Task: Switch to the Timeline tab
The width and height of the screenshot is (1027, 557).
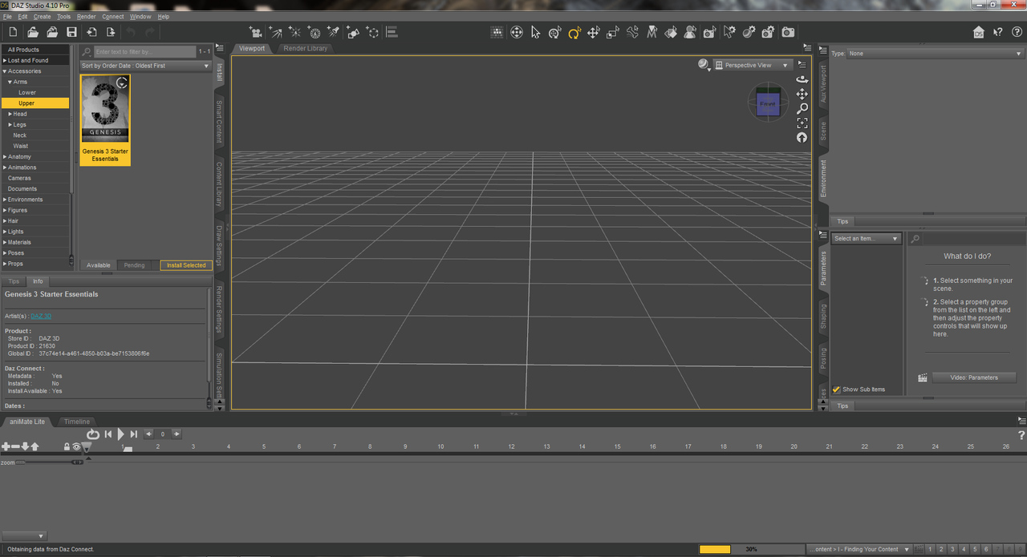Action: coord(77,422)
